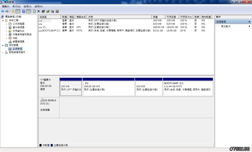Click the last toolbar icon for view settings
252x152 pixels.
pos(57,11)
